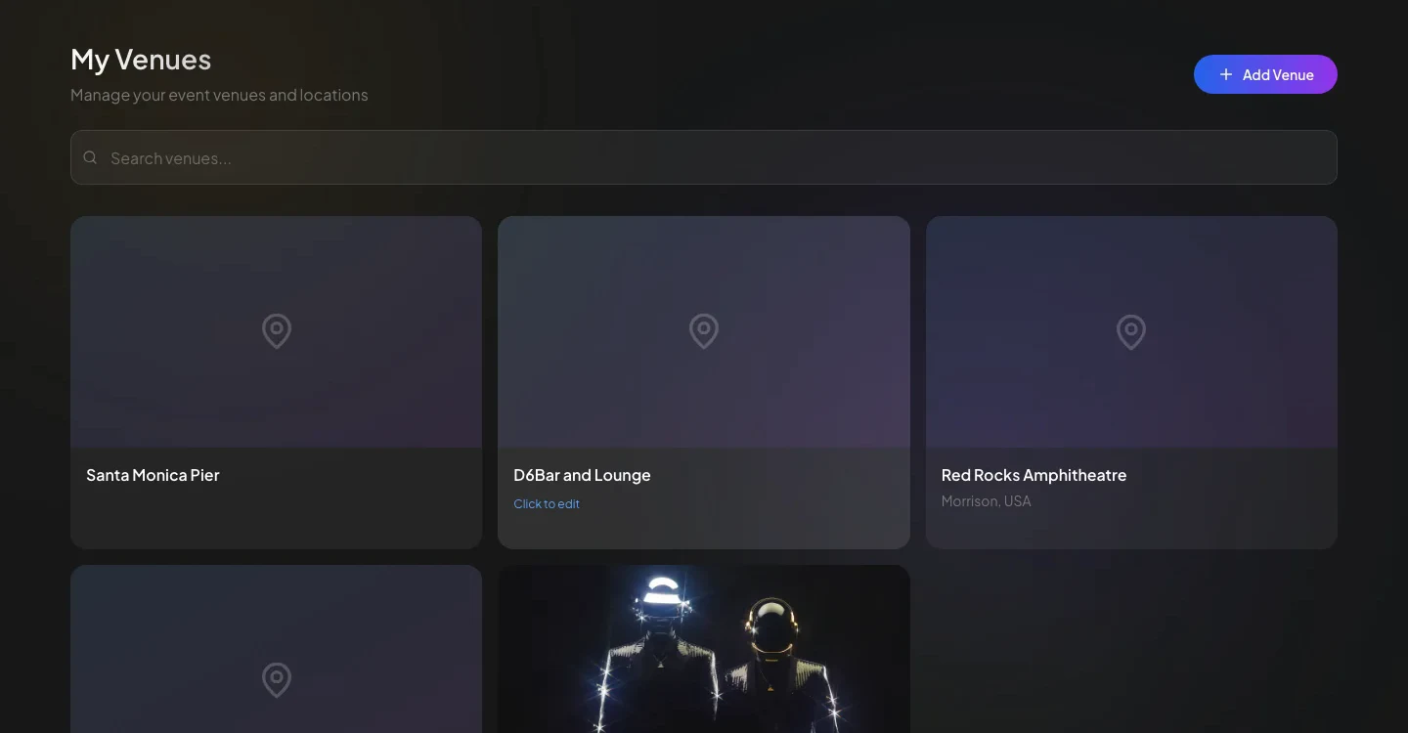Click the 'Click to edit' link
Viewport: 1408px width, 733px height.
[547, 504]
